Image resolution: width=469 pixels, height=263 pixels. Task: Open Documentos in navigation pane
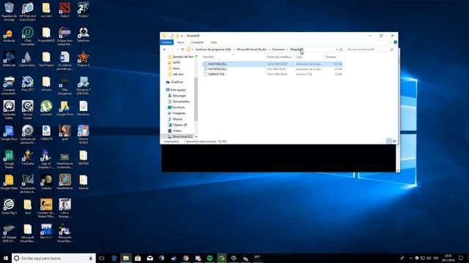point(179,102)
